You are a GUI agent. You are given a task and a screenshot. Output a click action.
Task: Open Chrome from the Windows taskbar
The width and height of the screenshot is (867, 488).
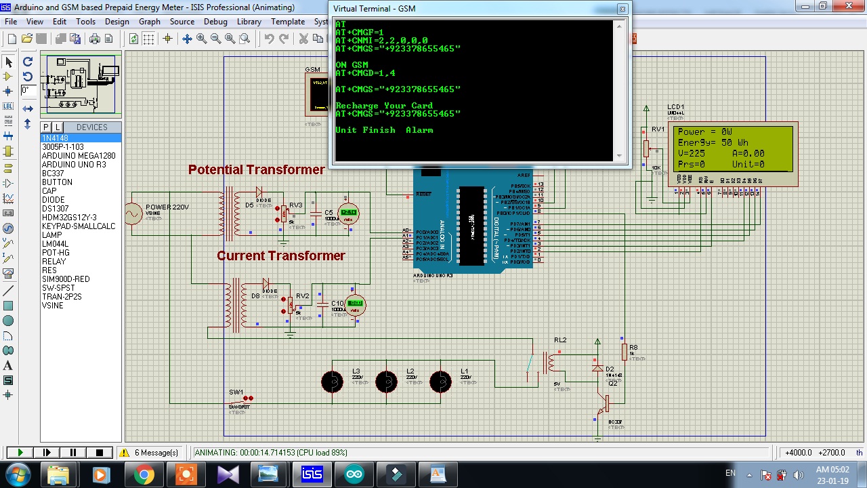[x=144, y=474]
